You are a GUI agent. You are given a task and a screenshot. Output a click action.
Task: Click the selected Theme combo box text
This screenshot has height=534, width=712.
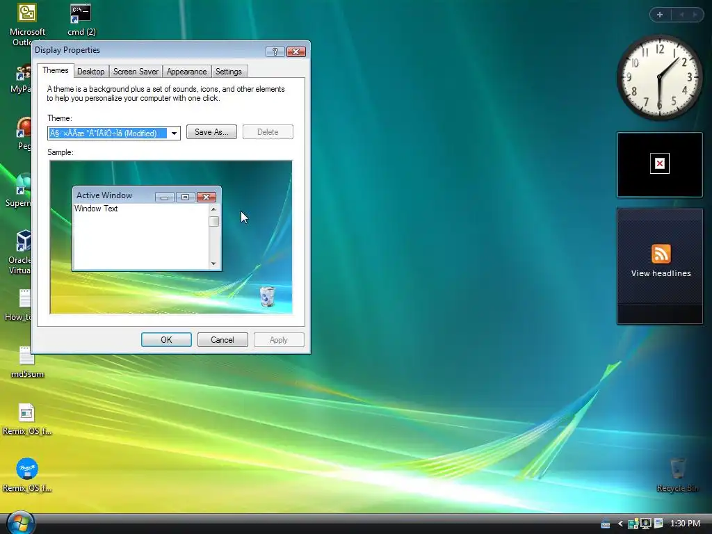click(107, 133)
